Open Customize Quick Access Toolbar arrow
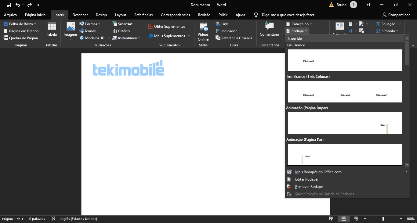Screen dimensions: 417x223 tap(38, 5)
